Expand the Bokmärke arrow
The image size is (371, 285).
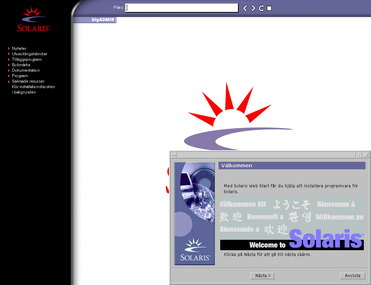point(9,65)
